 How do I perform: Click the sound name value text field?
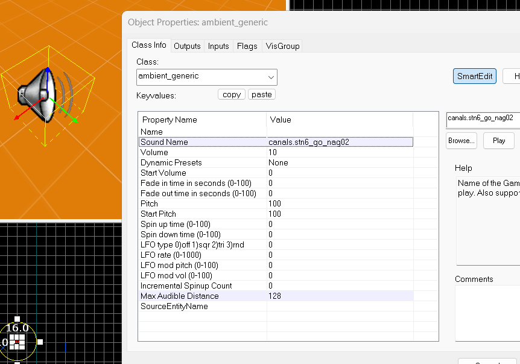483,118
